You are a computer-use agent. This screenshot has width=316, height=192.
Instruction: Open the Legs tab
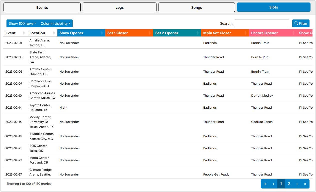119,7
